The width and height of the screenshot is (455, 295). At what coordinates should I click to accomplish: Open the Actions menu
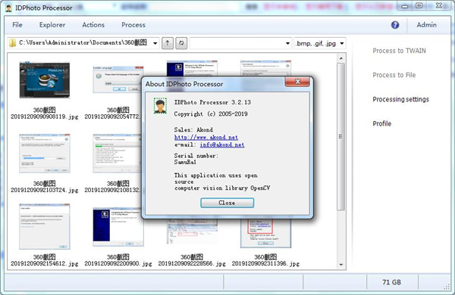pos(93,25)
